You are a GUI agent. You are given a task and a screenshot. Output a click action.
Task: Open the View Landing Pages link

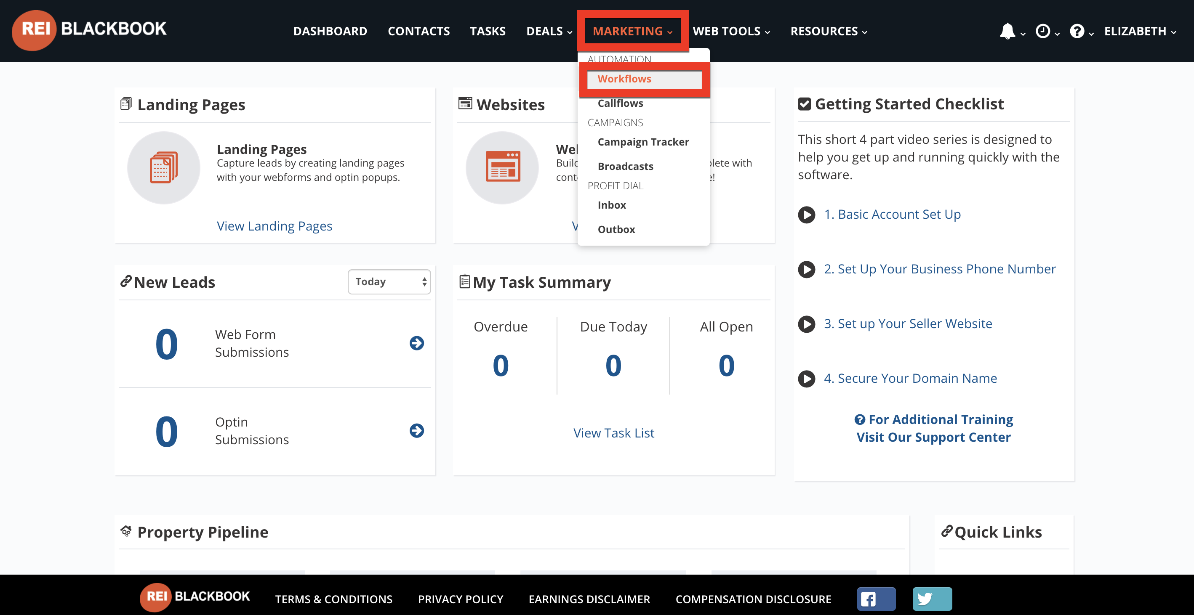coord(275,226)
